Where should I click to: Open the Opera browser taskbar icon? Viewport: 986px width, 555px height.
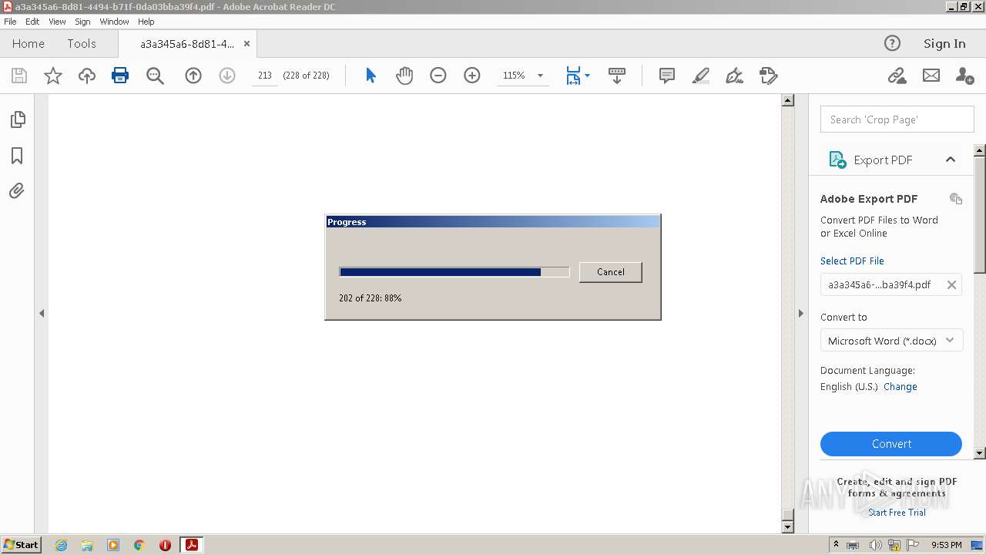(x=165, y=545)
